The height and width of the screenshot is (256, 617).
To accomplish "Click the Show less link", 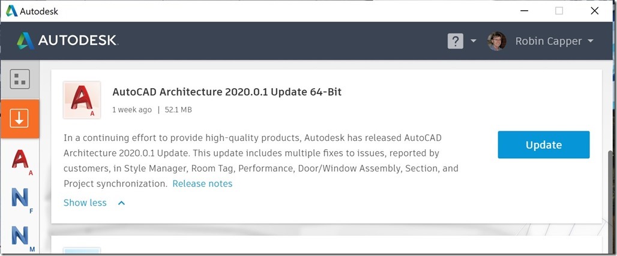I will click(85, 203).
